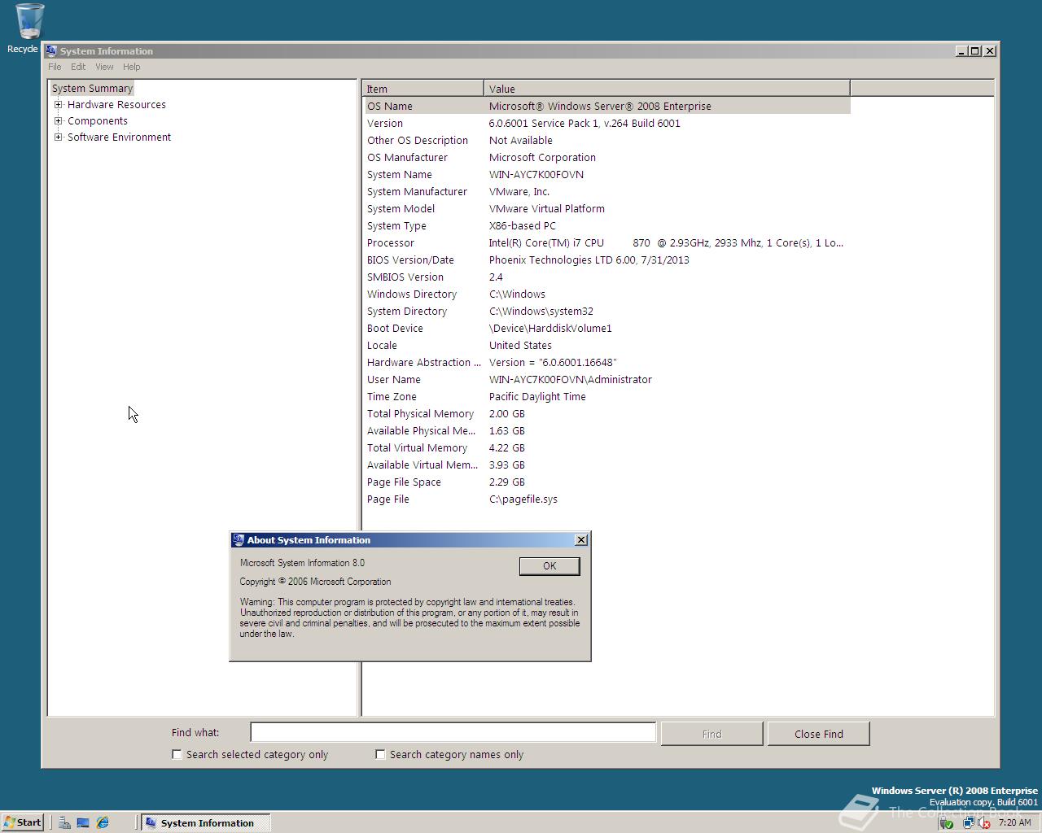Viewport: 1042px width, 833px height.
Task: Open the Help menu
Action: [132, 67]
